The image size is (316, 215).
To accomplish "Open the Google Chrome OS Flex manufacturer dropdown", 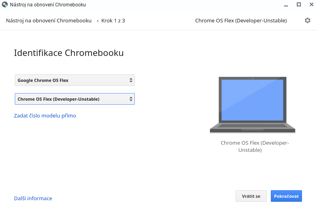I will (x=75, y=80).
